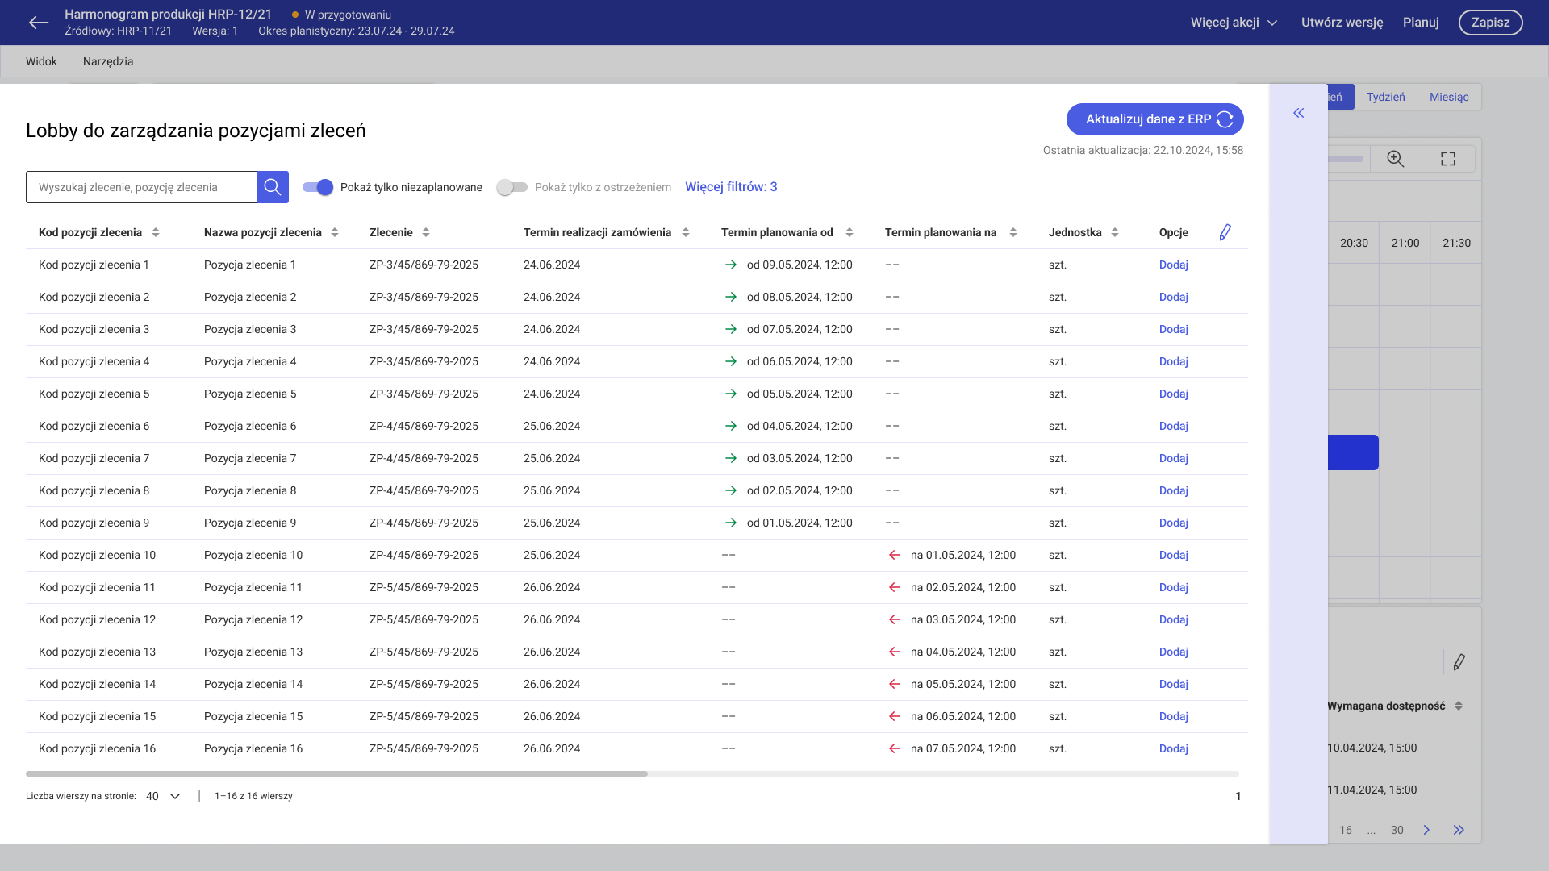
Task: Click the back arrow in header
Action: [x=38, y=23]
